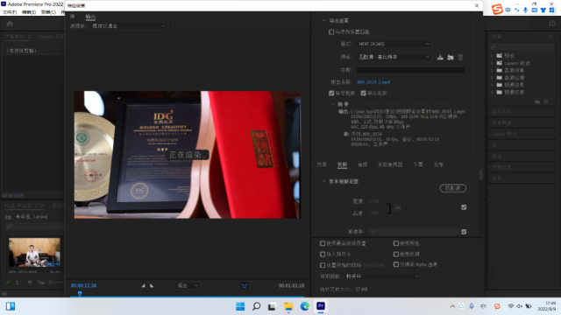Toggle the Export Audio checkbox
The height and width of the screenshot is (315, 561).
363,94
